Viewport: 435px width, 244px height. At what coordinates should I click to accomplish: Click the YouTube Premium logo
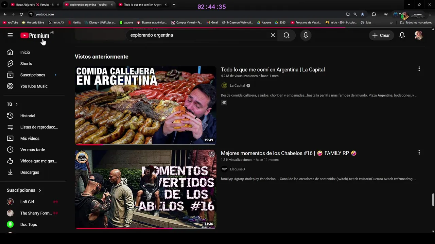35,36
